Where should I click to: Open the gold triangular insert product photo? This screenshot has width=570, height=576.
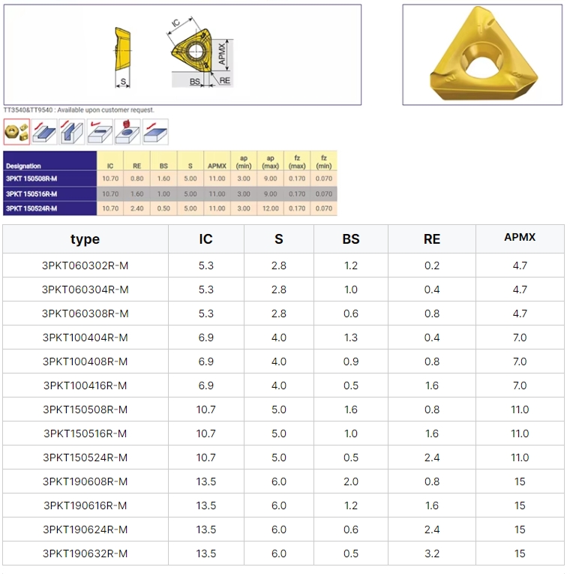(x=482, y=55)
